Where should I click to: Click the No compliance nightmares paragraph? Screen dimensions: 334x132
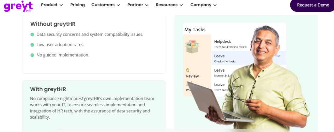coord(92,108)
